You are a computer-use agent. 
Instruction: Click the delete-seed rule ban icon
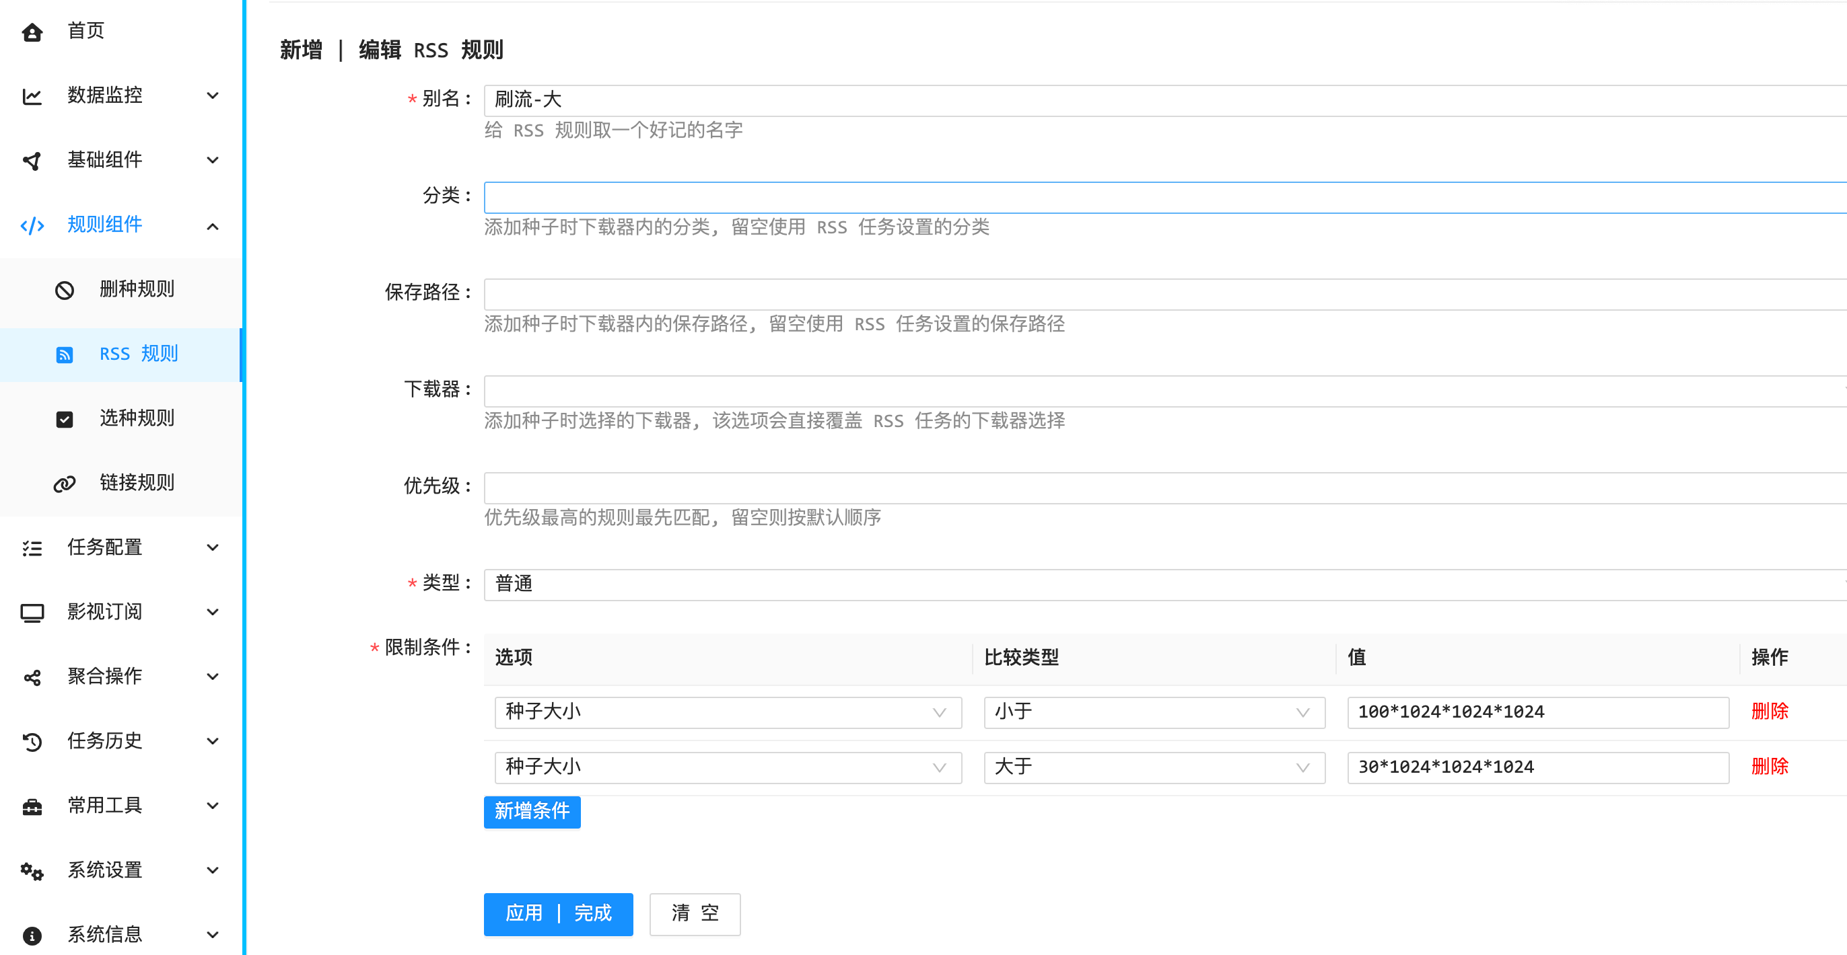pos(65,290)
